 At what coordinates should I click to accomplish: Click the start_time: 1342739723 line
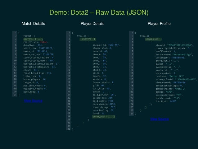point(38,48)
